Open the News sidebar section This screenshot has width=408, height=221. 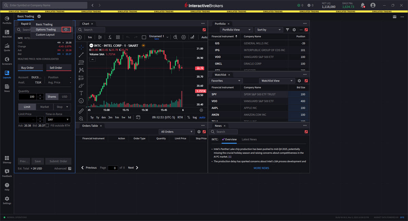7,88
